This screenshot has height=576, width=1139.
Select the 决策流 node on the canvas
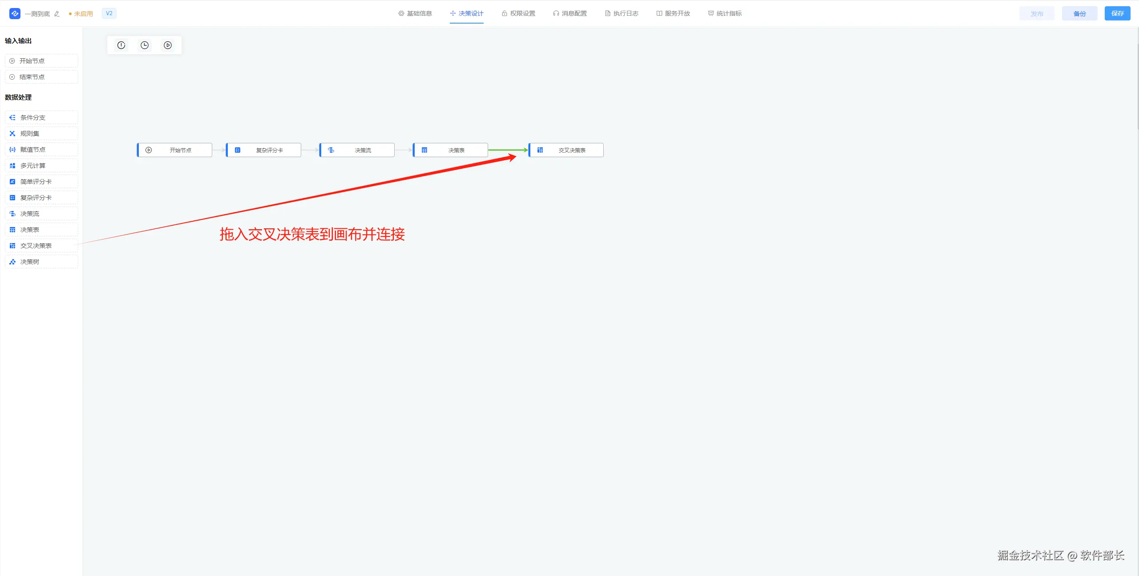pos(357,150)
